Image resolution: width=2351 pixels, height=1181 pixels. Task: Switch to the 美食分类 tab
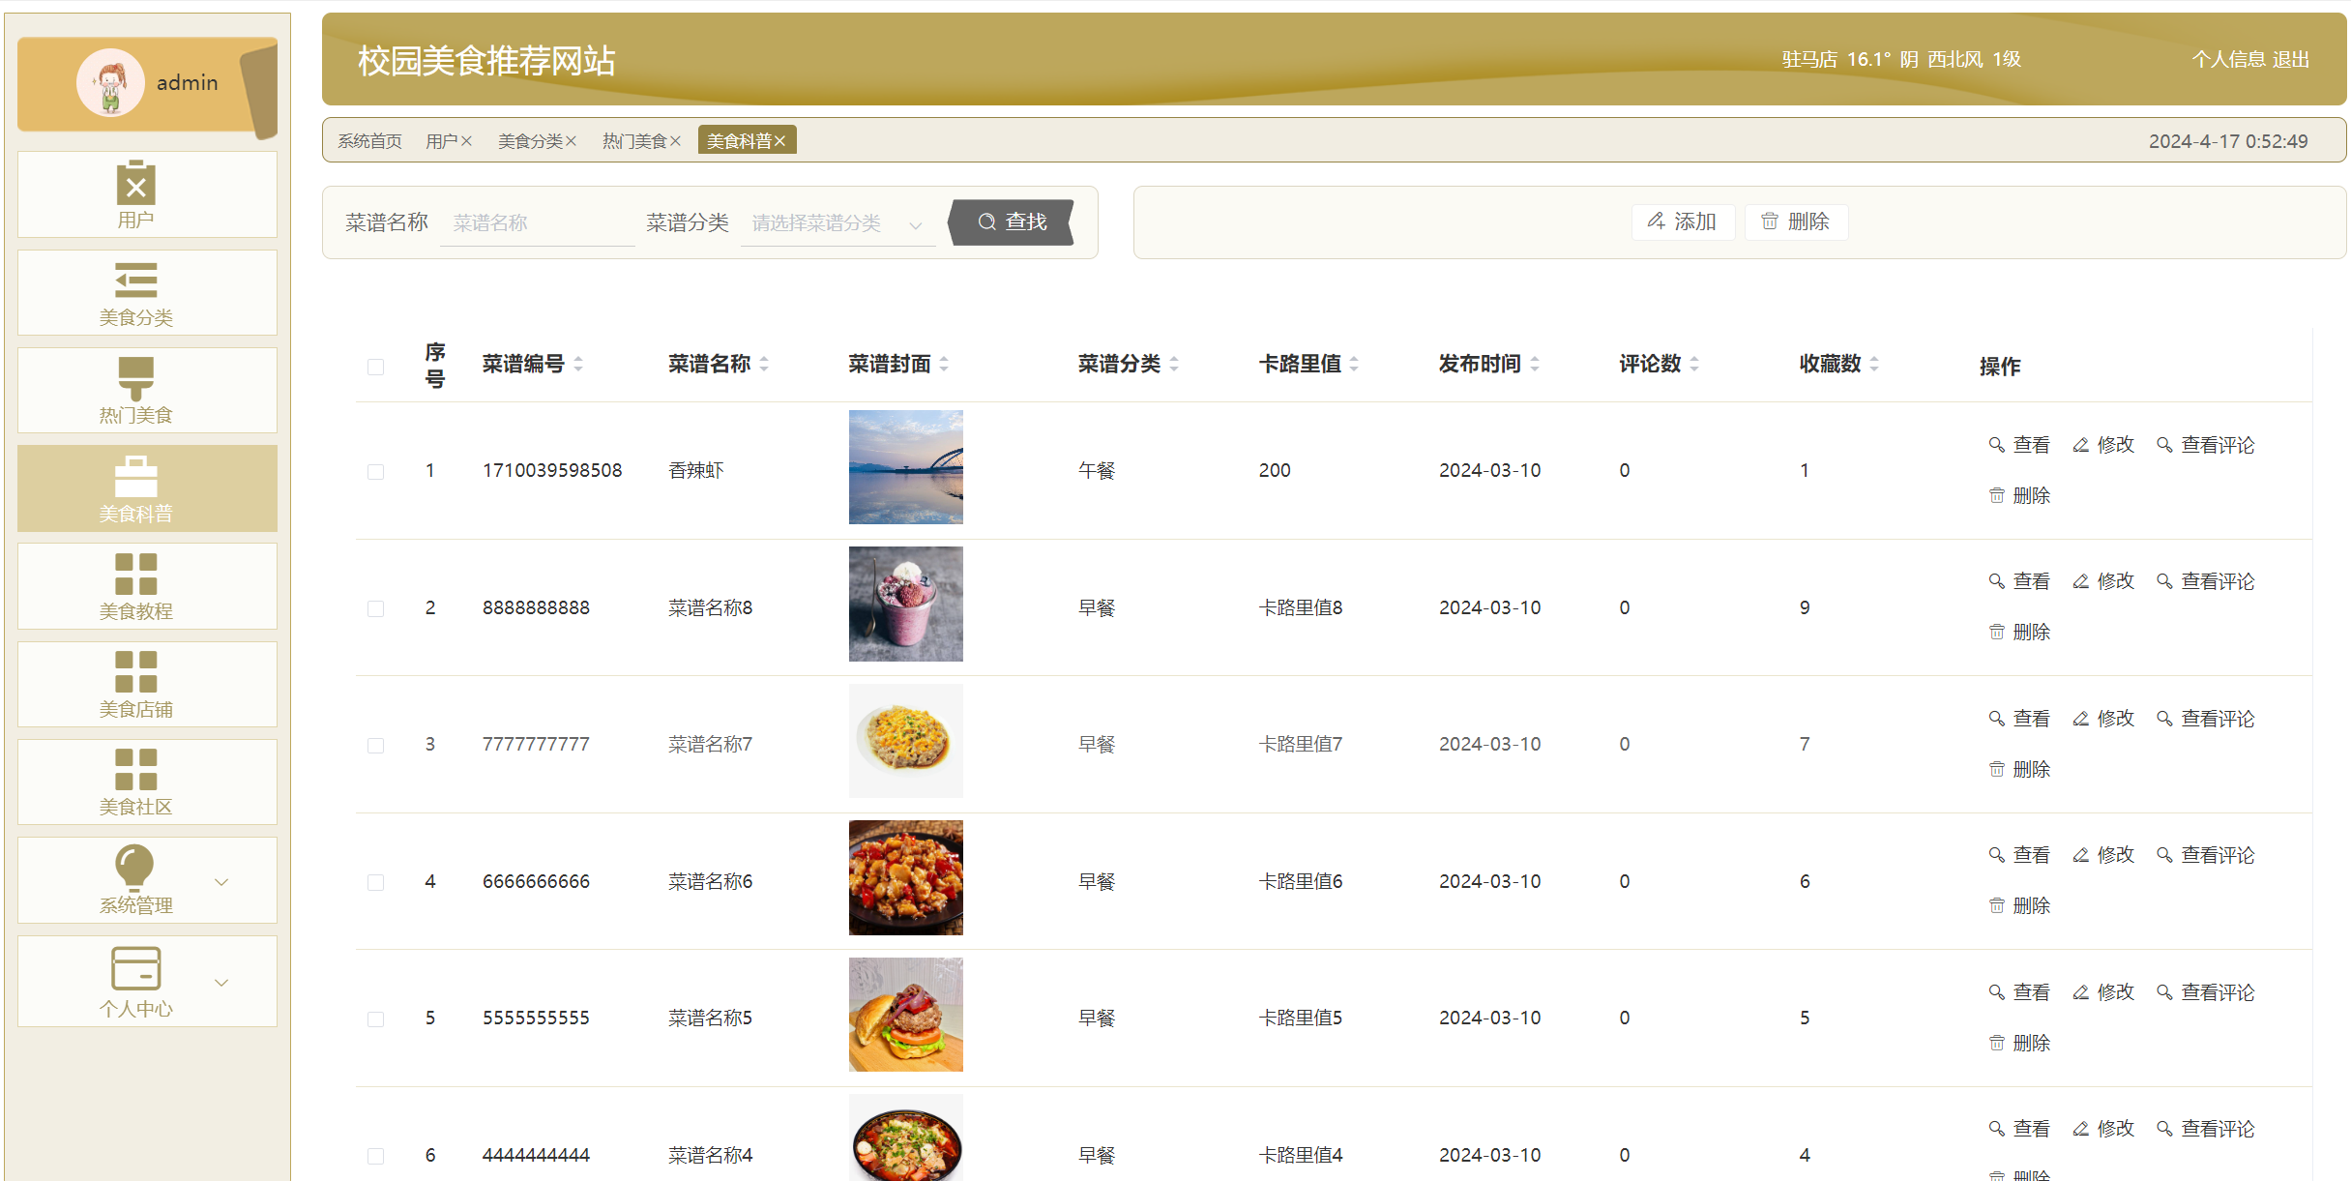[530, 141]
